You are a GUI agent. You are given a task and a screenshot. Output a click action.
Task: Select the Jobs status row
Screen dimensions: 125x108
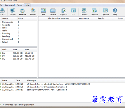point(18,28)
